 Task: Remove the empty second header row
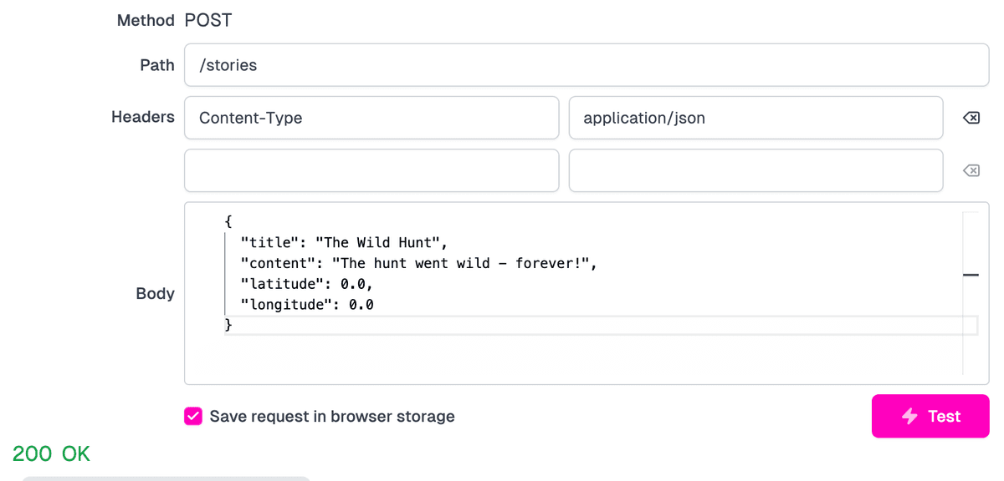pyautogui.click(x=971, y=171)
